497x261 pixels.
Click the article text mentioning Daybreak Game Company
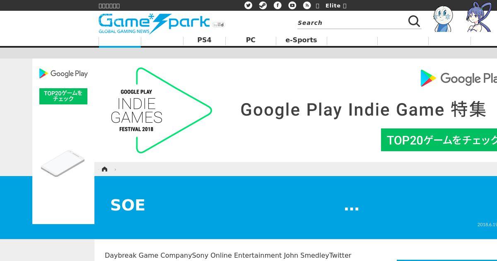[x=228, y=255]
